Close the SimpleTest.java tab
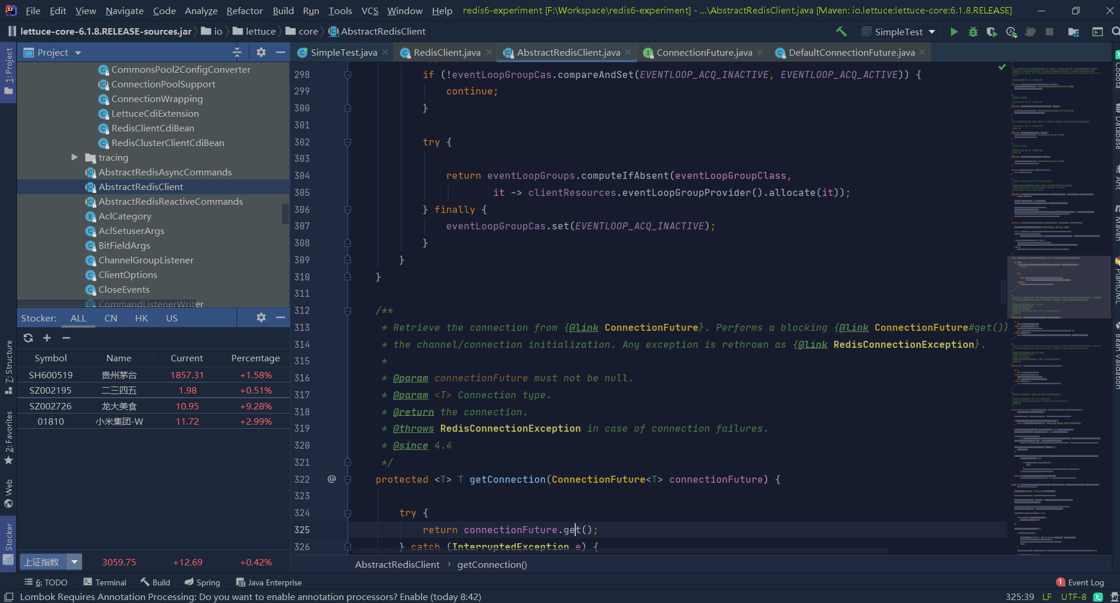The image size is (1120, 603). point(385,52)
